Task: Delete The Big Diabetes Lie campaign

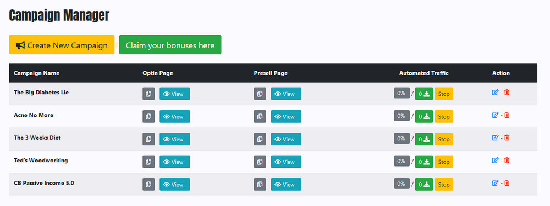Action: pos(507,92)
